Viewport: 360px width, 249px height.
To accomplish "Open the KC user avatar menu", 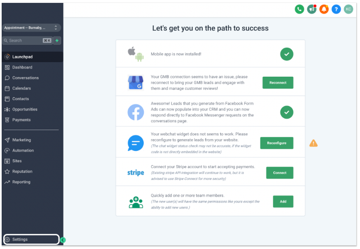I will click(x=348, y=9).
